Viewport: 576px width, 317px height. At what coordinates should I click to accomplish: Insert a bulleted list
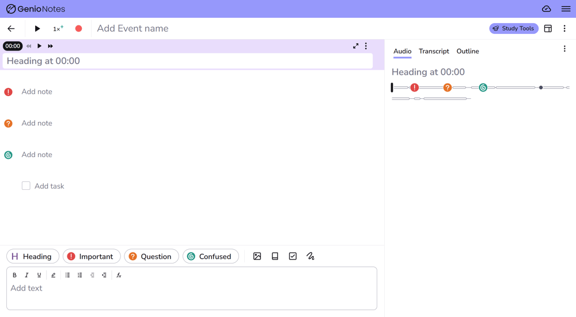67,275
